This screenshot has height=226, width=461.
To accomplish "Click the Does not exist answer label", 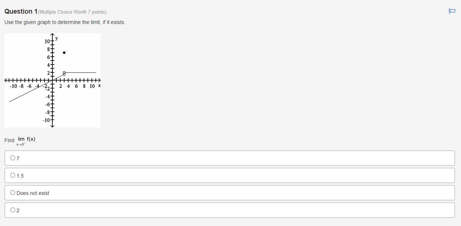I will [33, 193].
